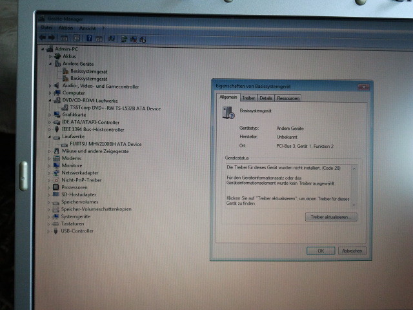413x310 pixels.
Task: Click the Computer category icon
Action: click(x=57, y=93)
